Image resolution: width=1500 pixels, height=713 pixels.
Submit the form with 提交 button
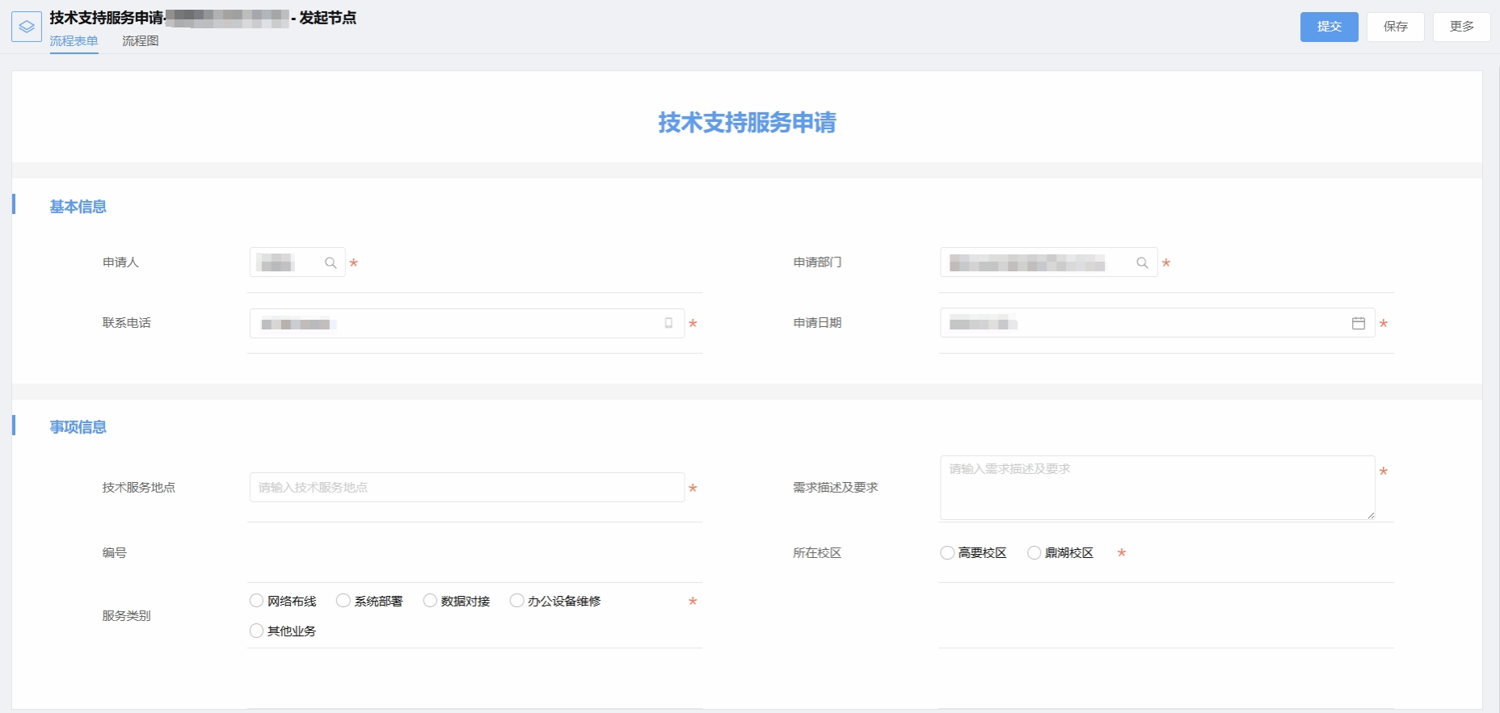pyautogui.click(x=1329, y=27)
